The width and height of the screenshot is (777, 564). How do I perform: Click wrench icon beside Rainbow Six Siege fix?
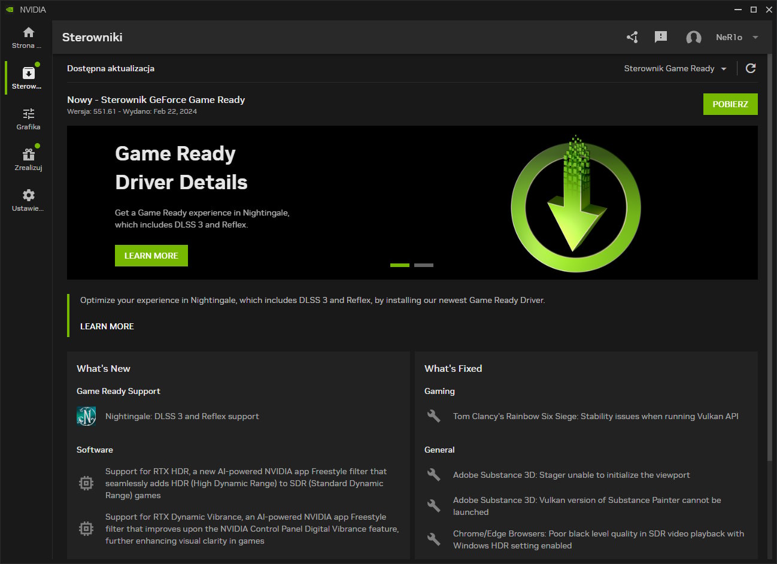coord(434,416)
